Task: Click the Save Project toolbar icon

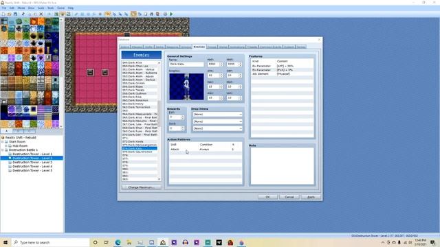Action: 15,14
